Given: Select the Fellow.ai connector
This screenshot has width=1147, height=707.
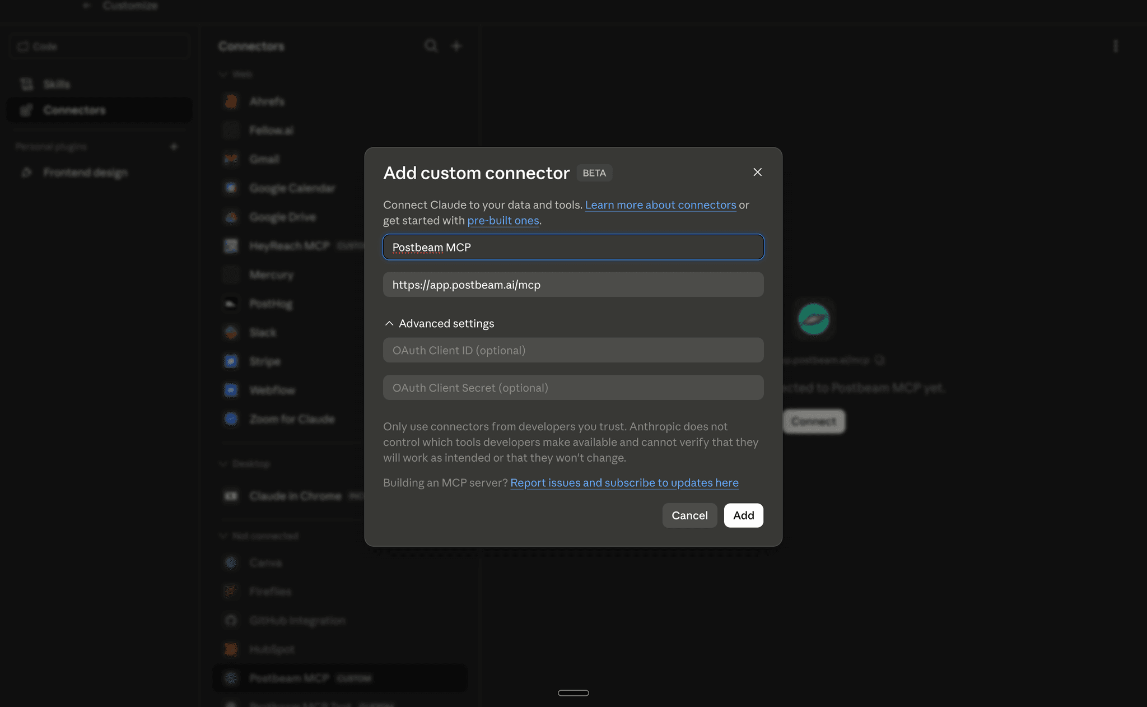Looking at the screenshot, I should tap(339, 131).
